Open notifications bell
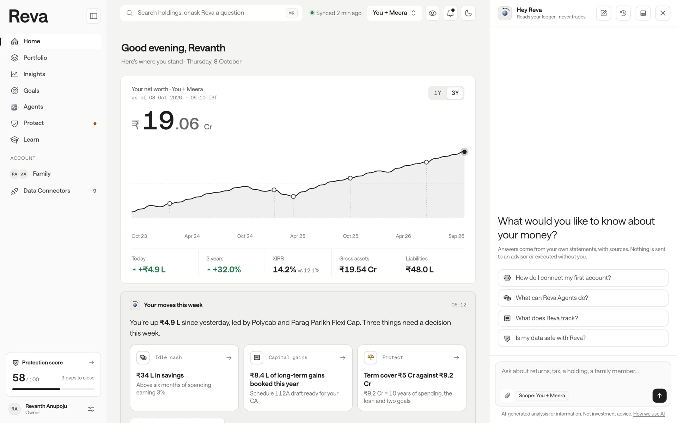Viewport: 677px width, 423px height. 450,13
